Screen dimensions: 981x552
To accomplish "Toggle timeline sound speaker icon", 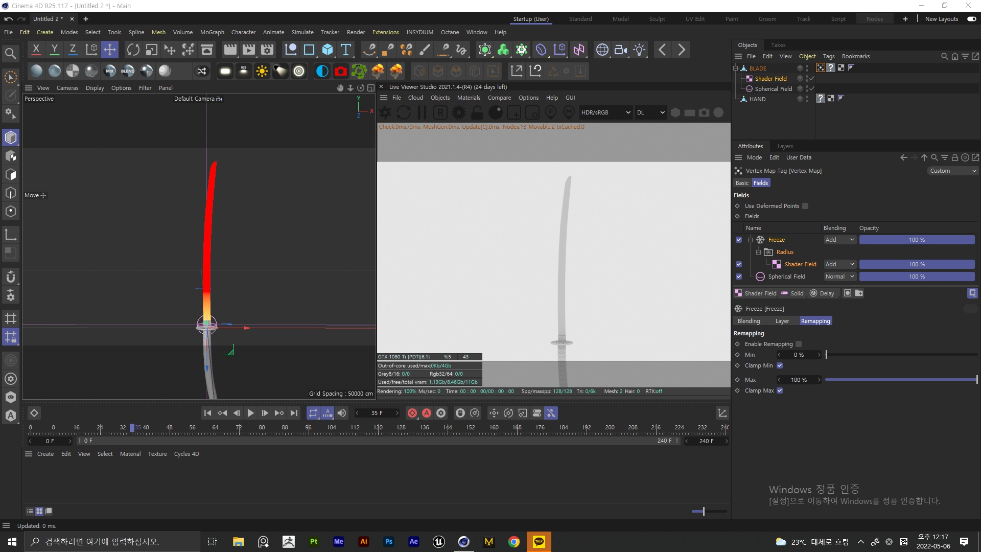I will (x=342, y=413).
